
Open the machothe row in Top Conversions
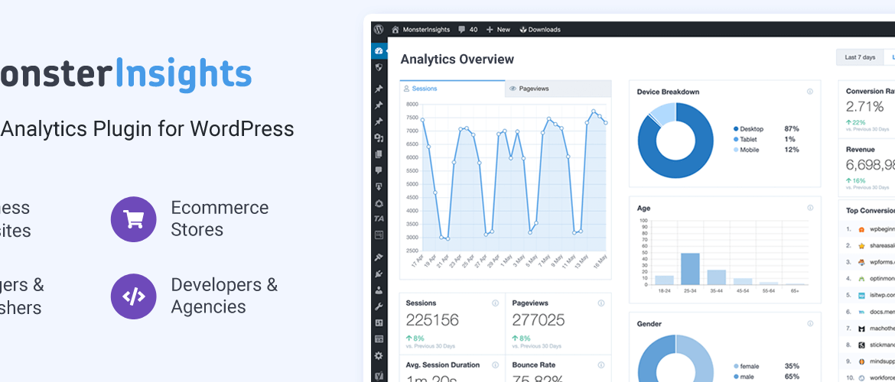pyautogui.click(x=868, y=329)
